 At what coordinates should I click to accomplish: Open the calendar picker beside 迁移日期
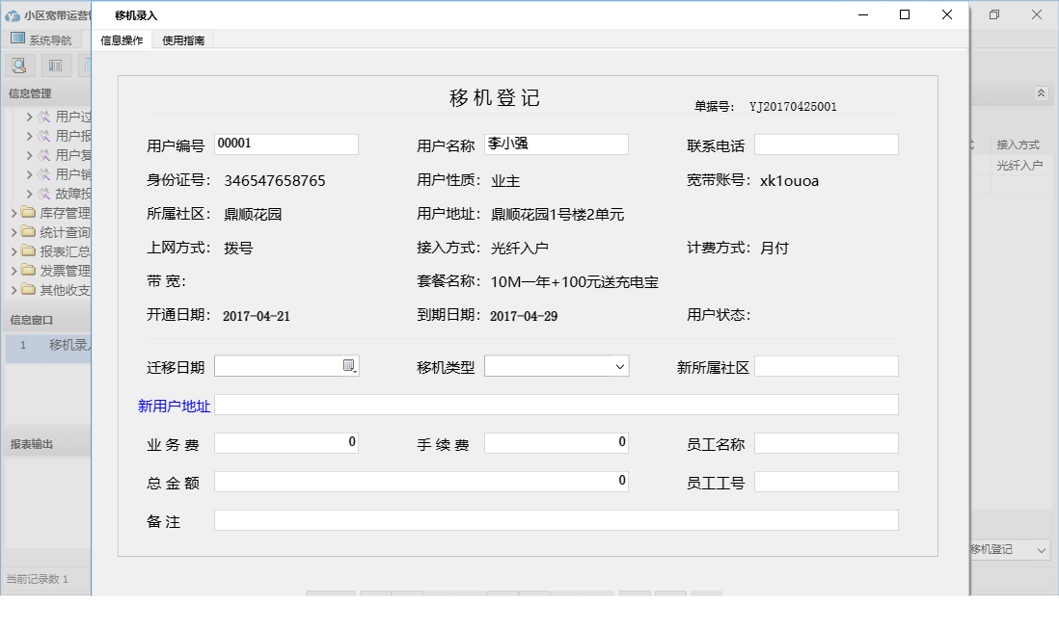(x=350, y=366)
